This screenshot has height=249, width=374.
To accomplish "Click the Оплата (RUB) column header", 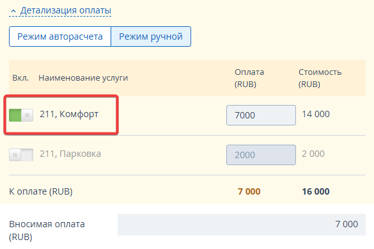I will tap(249, 78).
